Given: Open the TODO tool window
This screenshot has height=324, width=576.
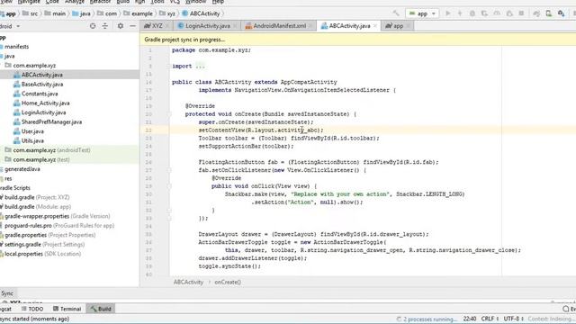Looking at the screenshot, I should (32, 309).
